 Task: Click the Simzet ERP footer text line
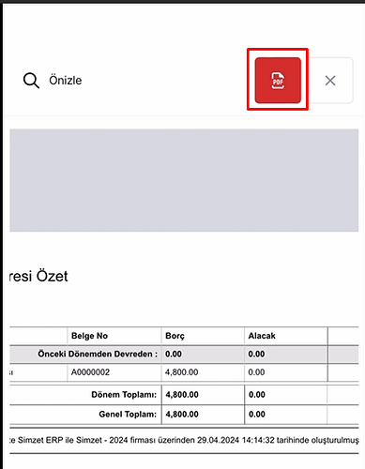[184, 440]
